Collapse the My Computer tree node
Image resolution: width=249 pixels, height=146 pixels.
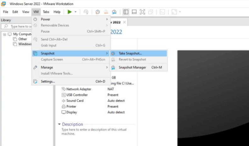click(x=5, y=34)
